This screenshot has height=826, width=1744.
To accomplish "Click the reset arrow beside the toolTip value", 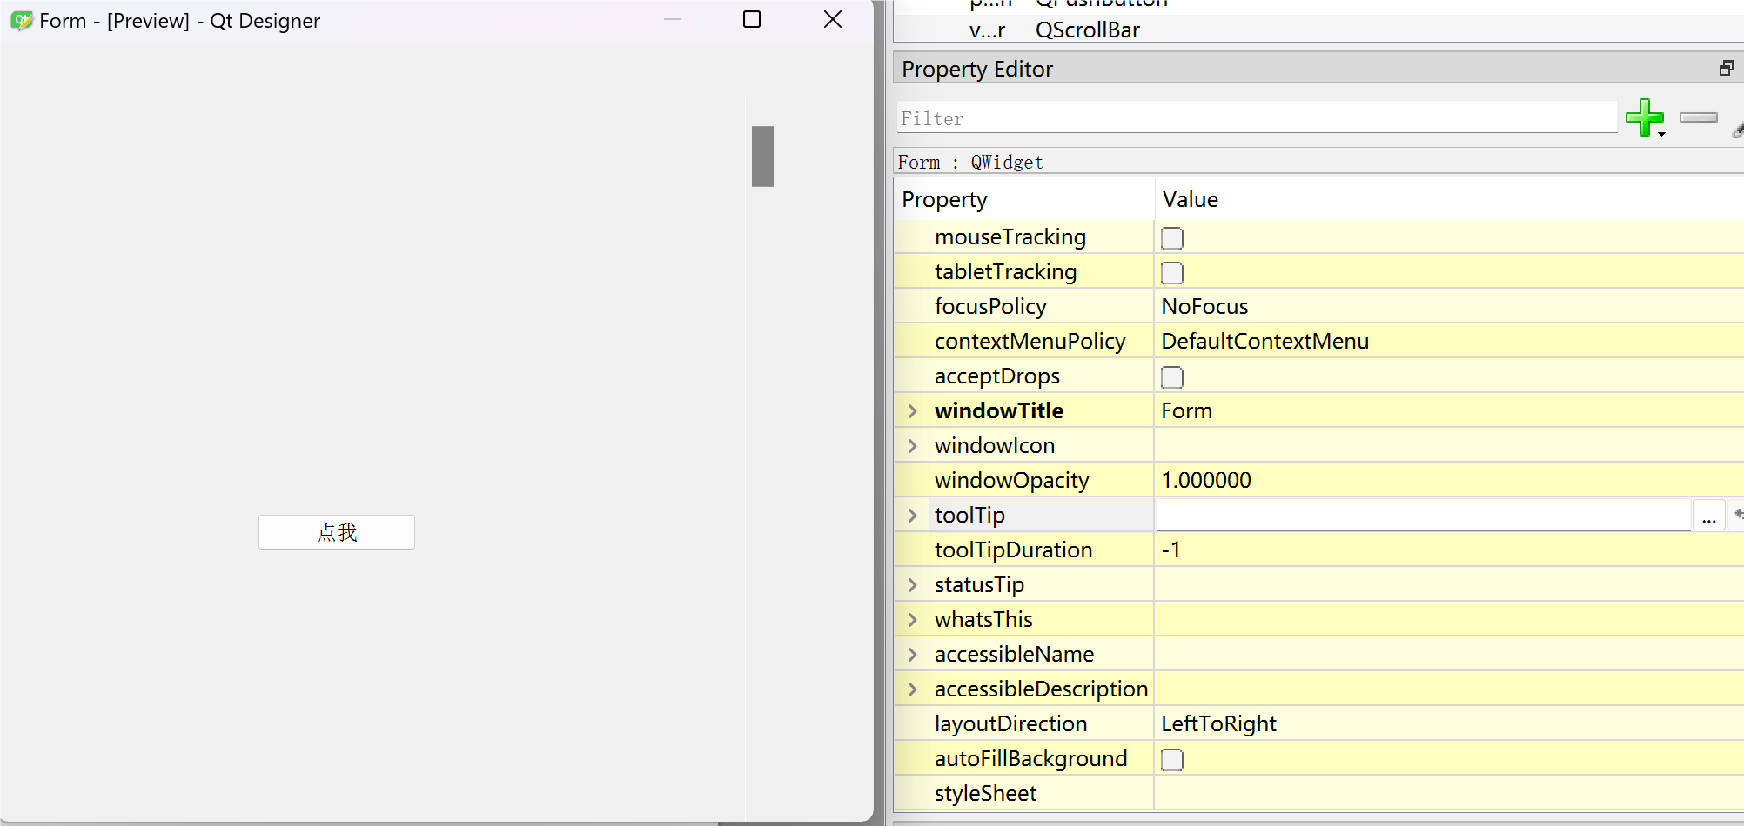I will [x=1737, y=515].
